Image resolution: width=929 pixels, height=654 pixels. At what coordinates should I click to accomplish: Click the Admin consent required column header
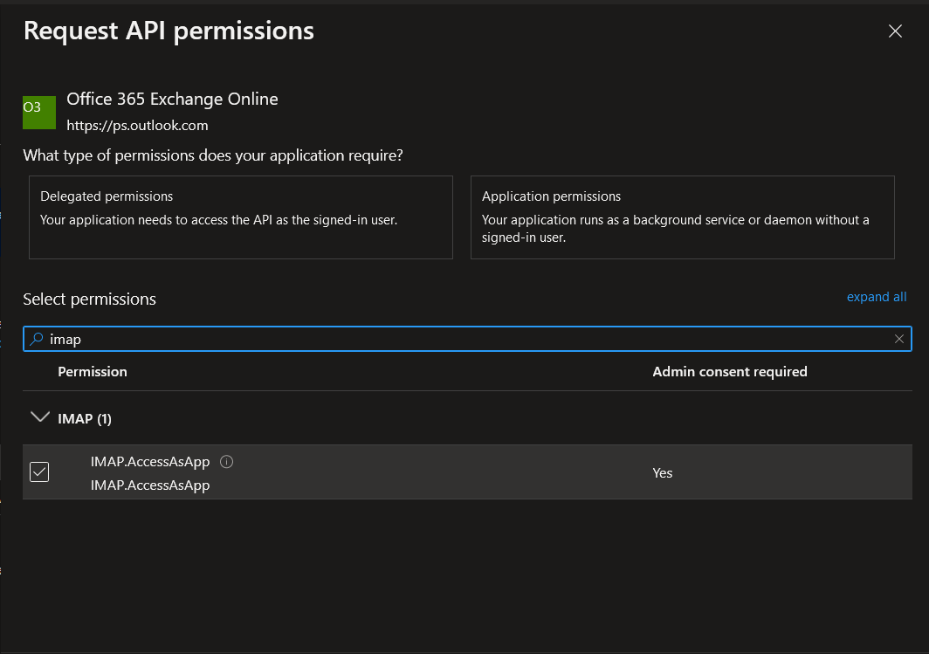click(x=729, y=371)
